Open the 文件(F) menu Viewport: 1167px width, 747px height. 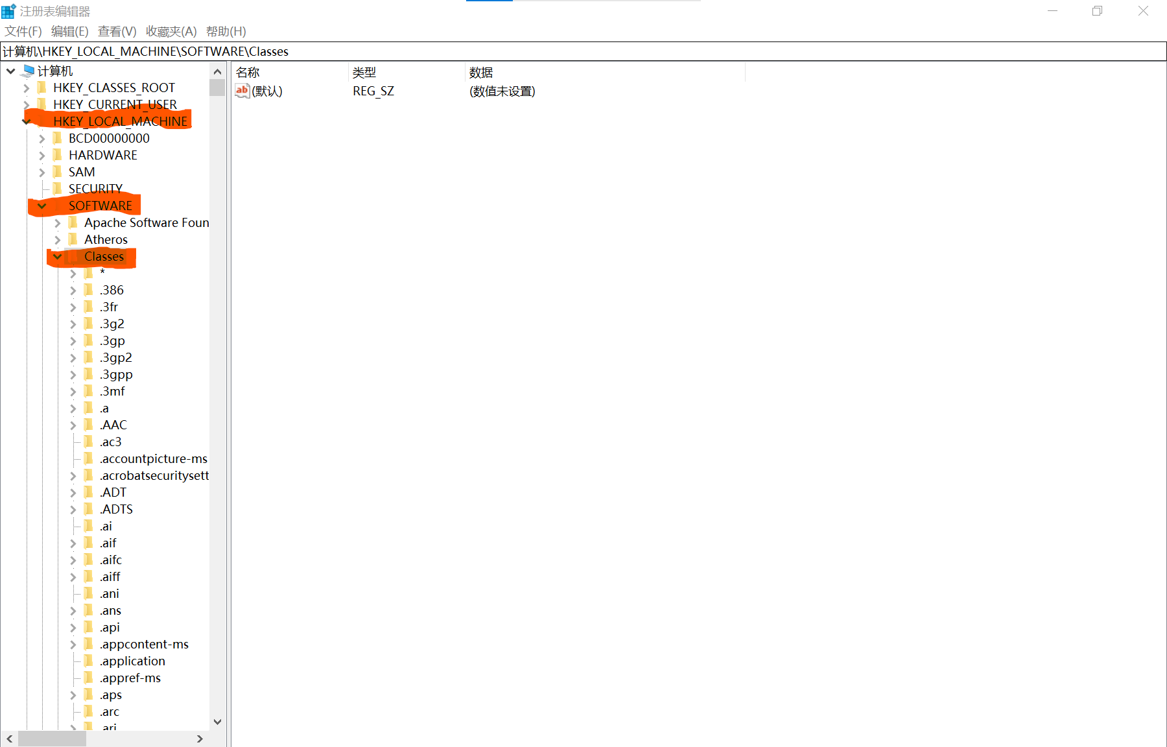pyautogui.click(x=23, y=31)
